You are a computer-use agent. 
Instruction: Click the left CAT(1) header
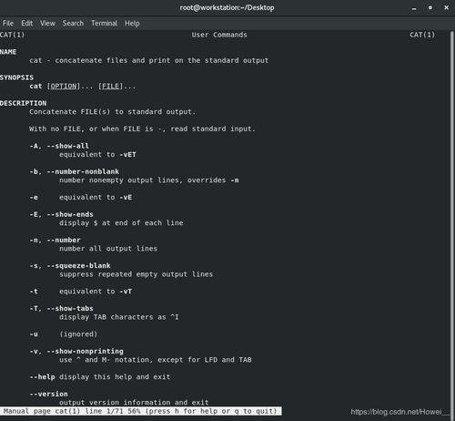click(x=13, y=35)
